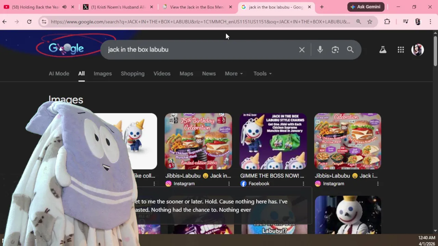
Task: Open Chrome profile avatar in toolbar
Action: pyautogui.click(x=418, y=22)
